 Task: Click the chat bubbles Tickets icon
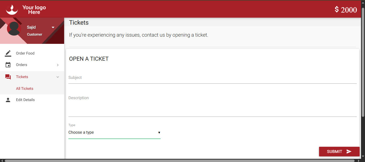click(8, 77)
